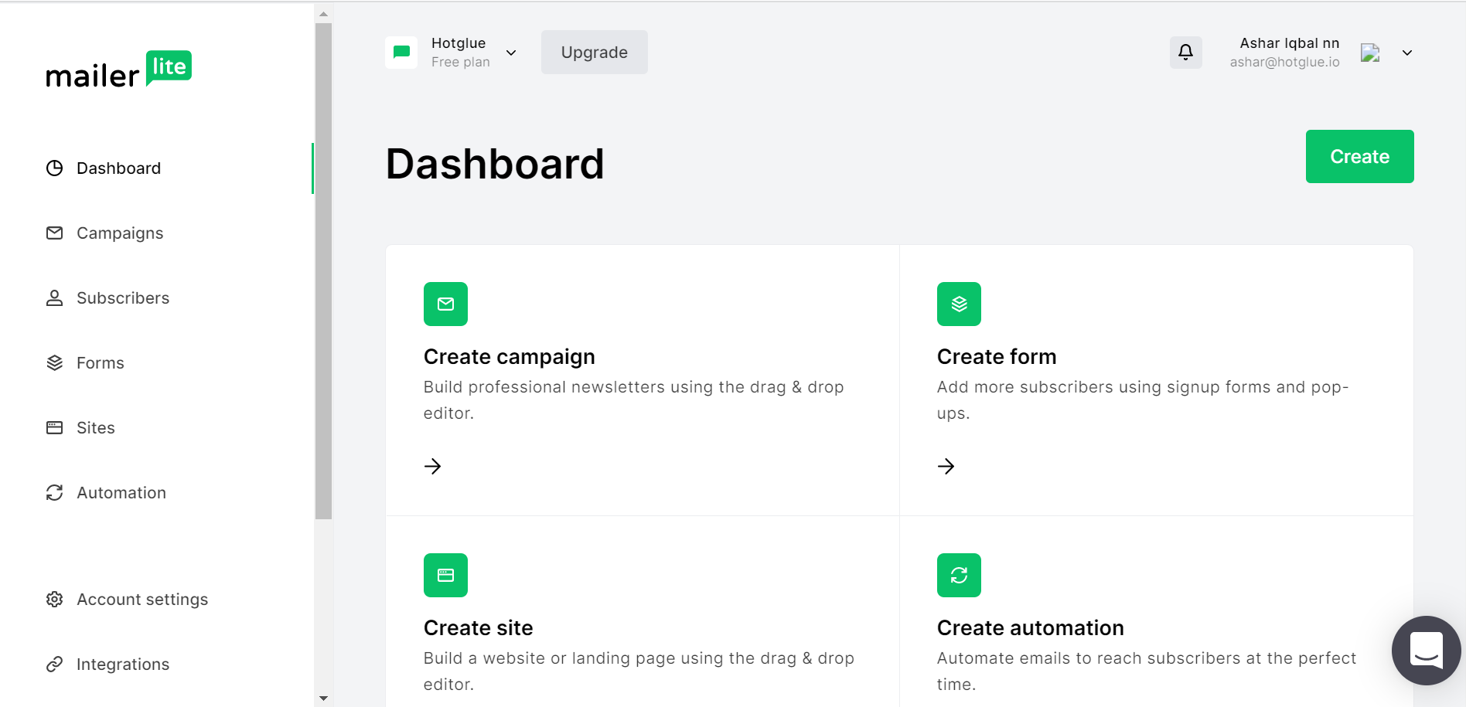Open notifications bell

pos(1185,53)
